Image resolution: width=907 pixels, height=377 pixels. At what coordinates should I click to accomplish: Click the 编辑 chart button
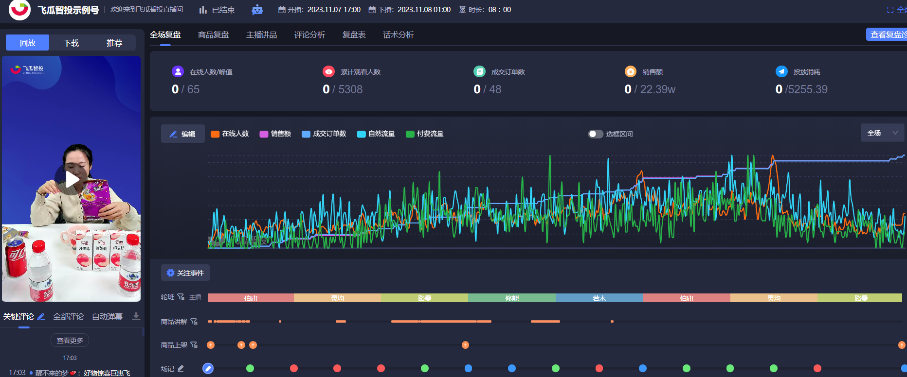click(x=182, y=134)
